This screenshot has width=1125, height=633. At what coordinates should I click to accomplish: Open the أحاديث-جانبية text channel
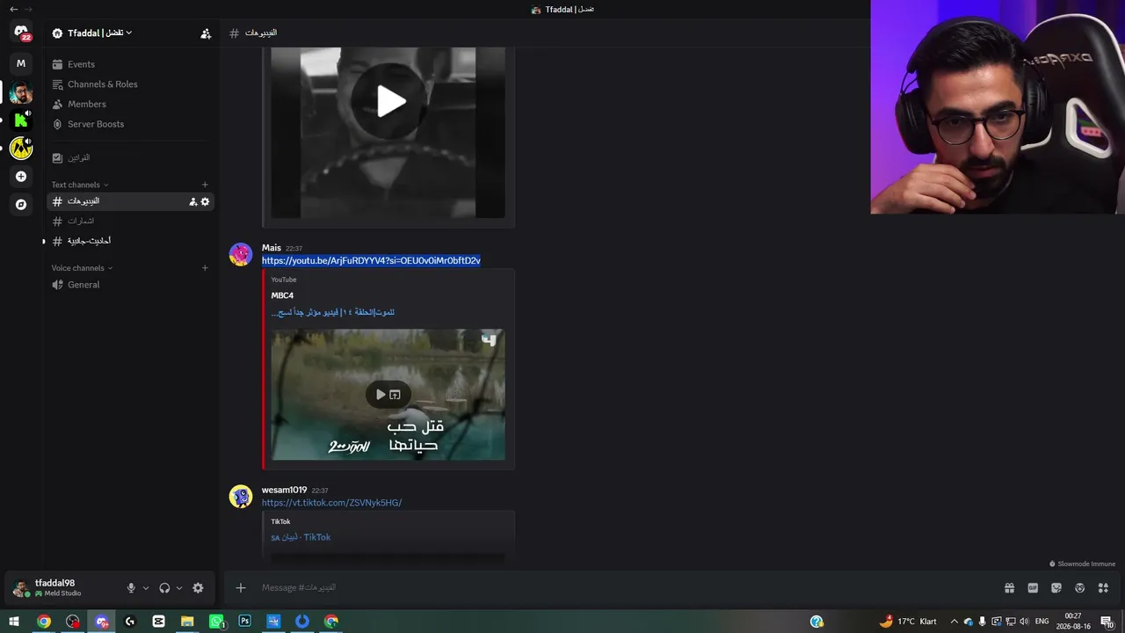pos(132,241)
